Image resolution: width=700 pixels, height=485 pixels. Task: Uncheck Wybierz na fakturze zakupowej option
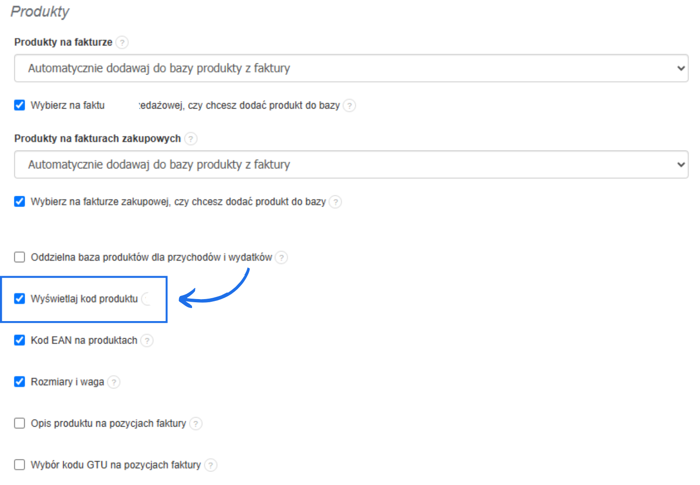click(19, 201)
